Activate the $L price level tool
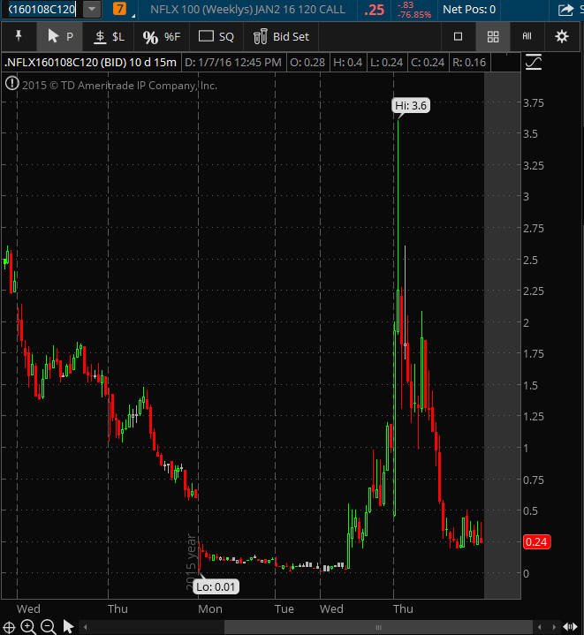Viewport: 584px width, 635px height. 109,36
